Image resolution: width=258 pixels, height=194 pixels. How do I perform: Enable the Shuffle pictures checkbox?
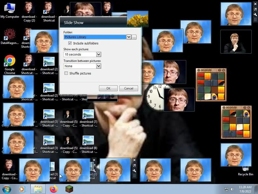click(66, 73)
